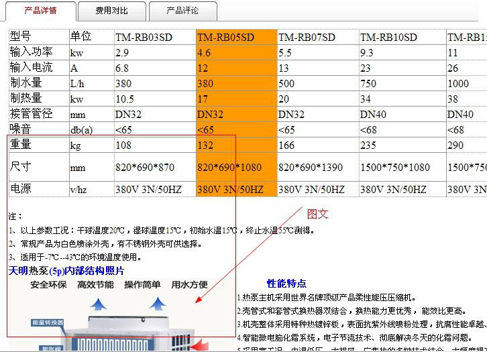The height and width of the screenshot is (352, 487).
Task: Switch to the 产品评论 tab
Action: [x=182, y=11]
